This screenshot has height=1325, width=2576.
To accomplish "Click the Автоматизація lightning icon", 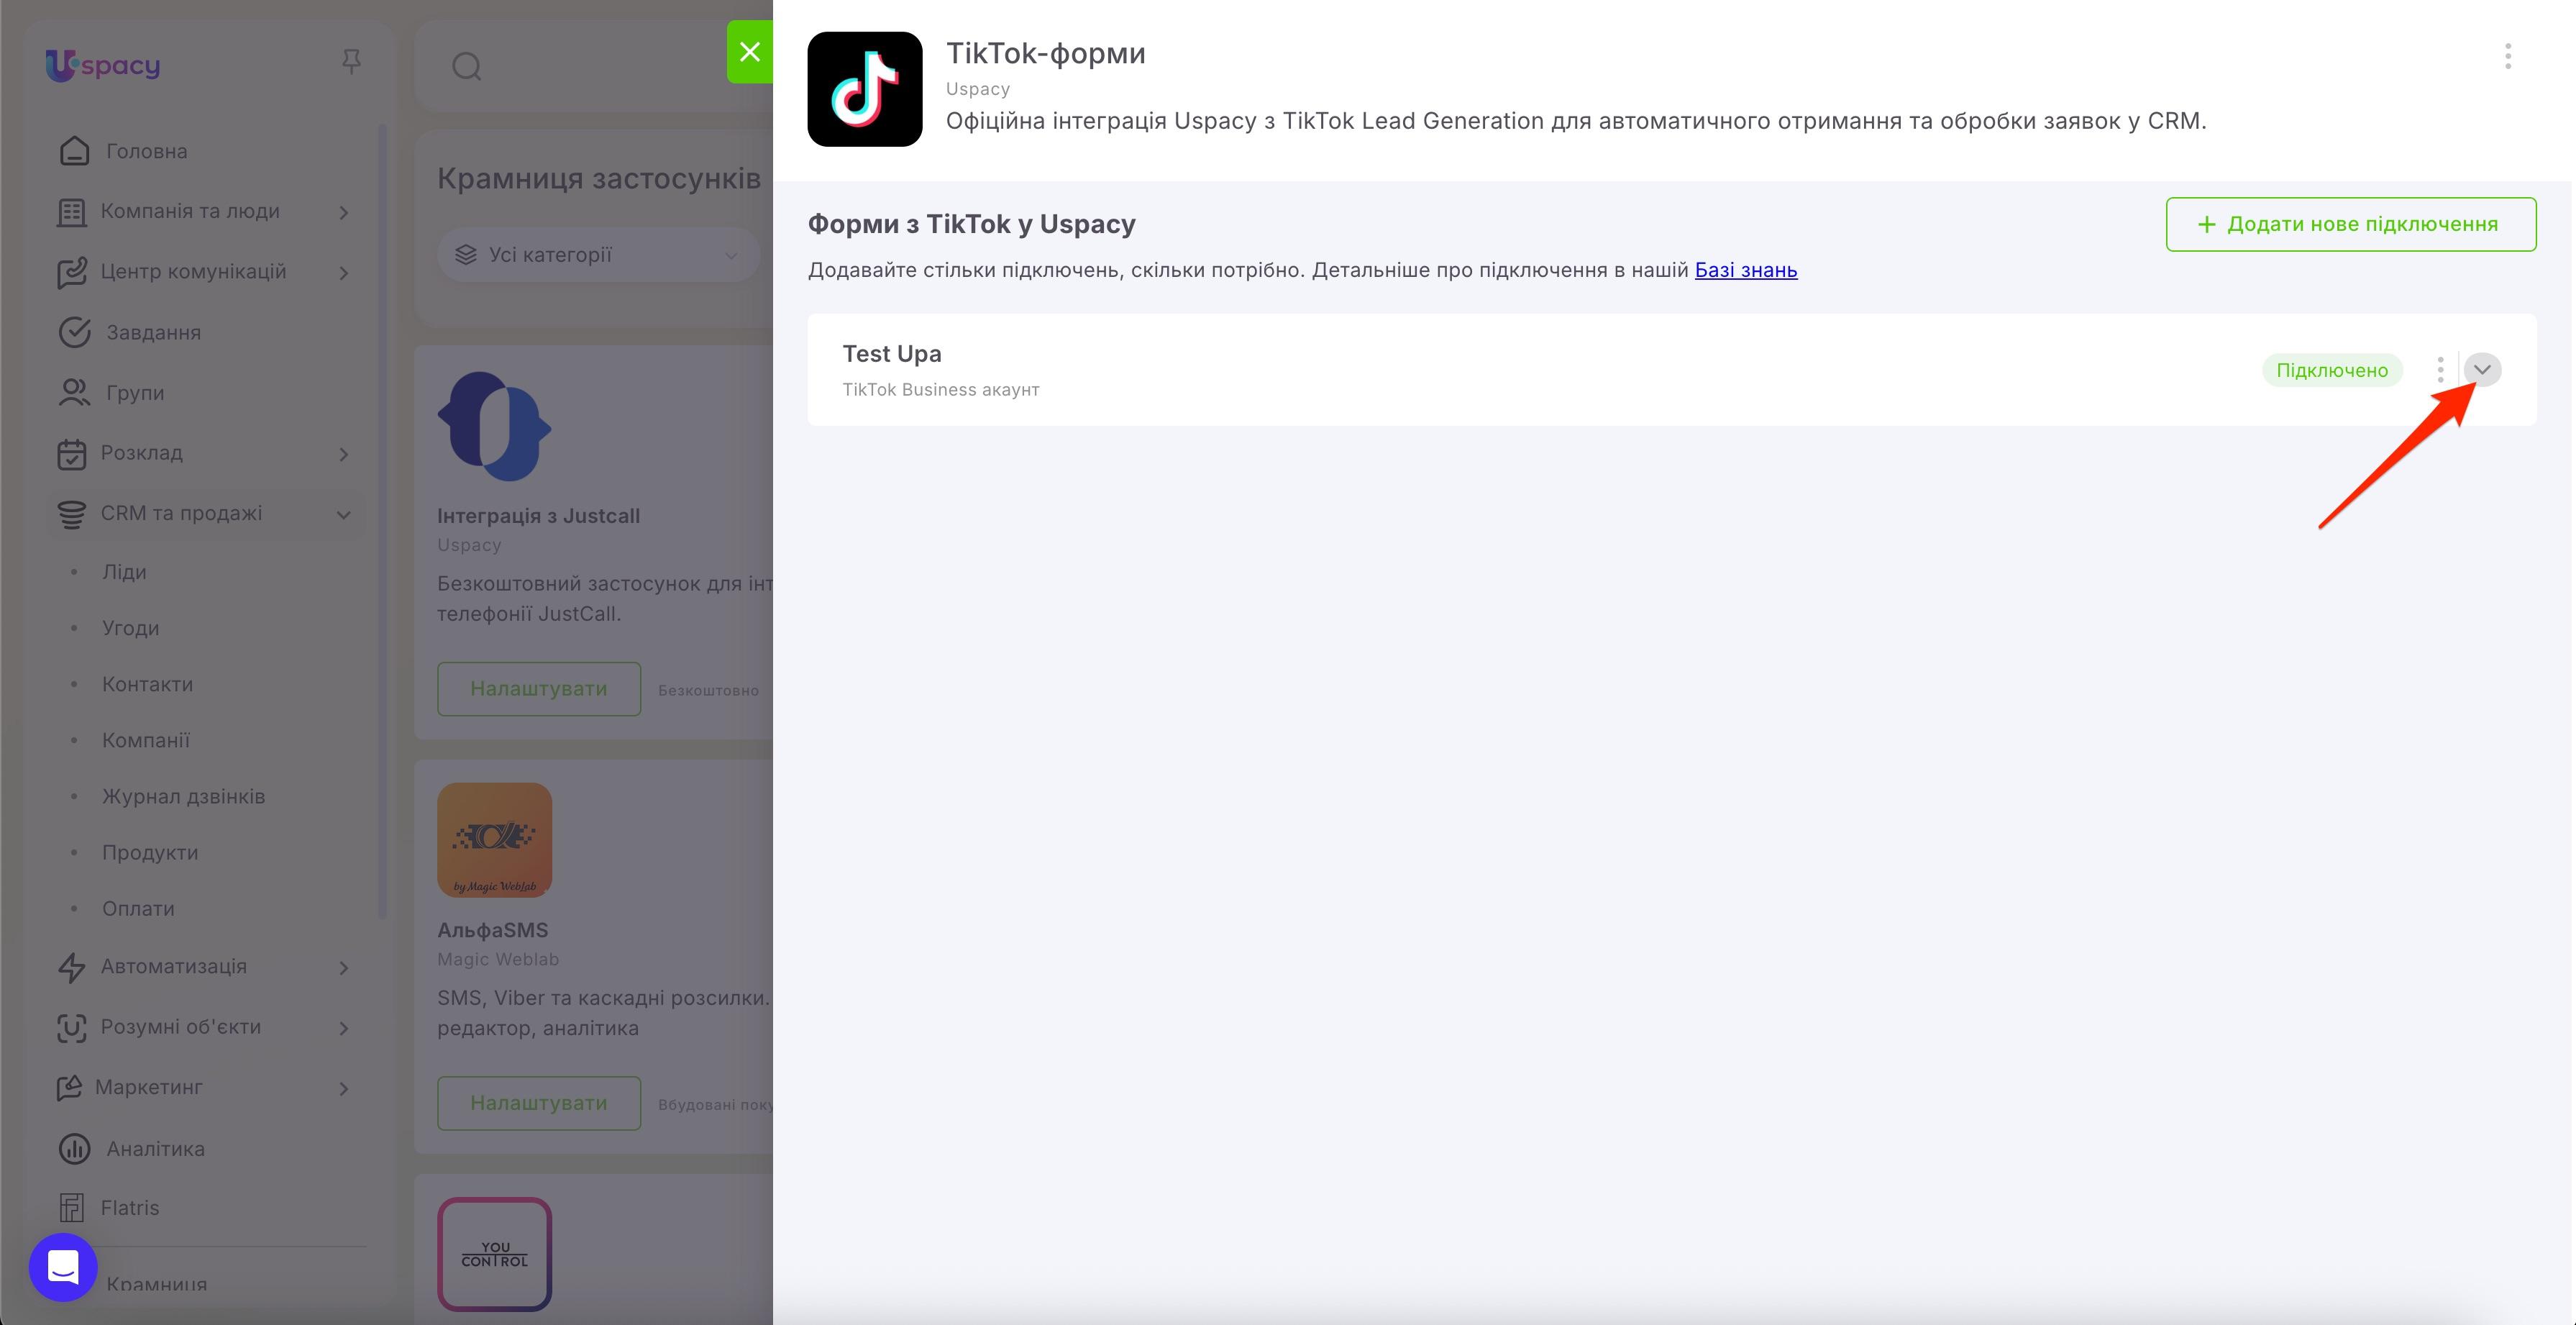I will (x=71, y=967).
